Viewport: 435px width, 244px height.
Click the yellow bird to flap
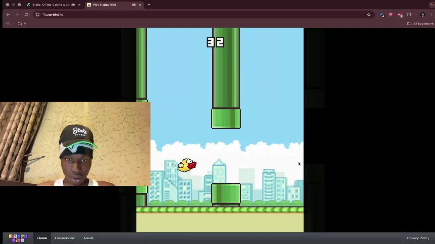point(187,165)
